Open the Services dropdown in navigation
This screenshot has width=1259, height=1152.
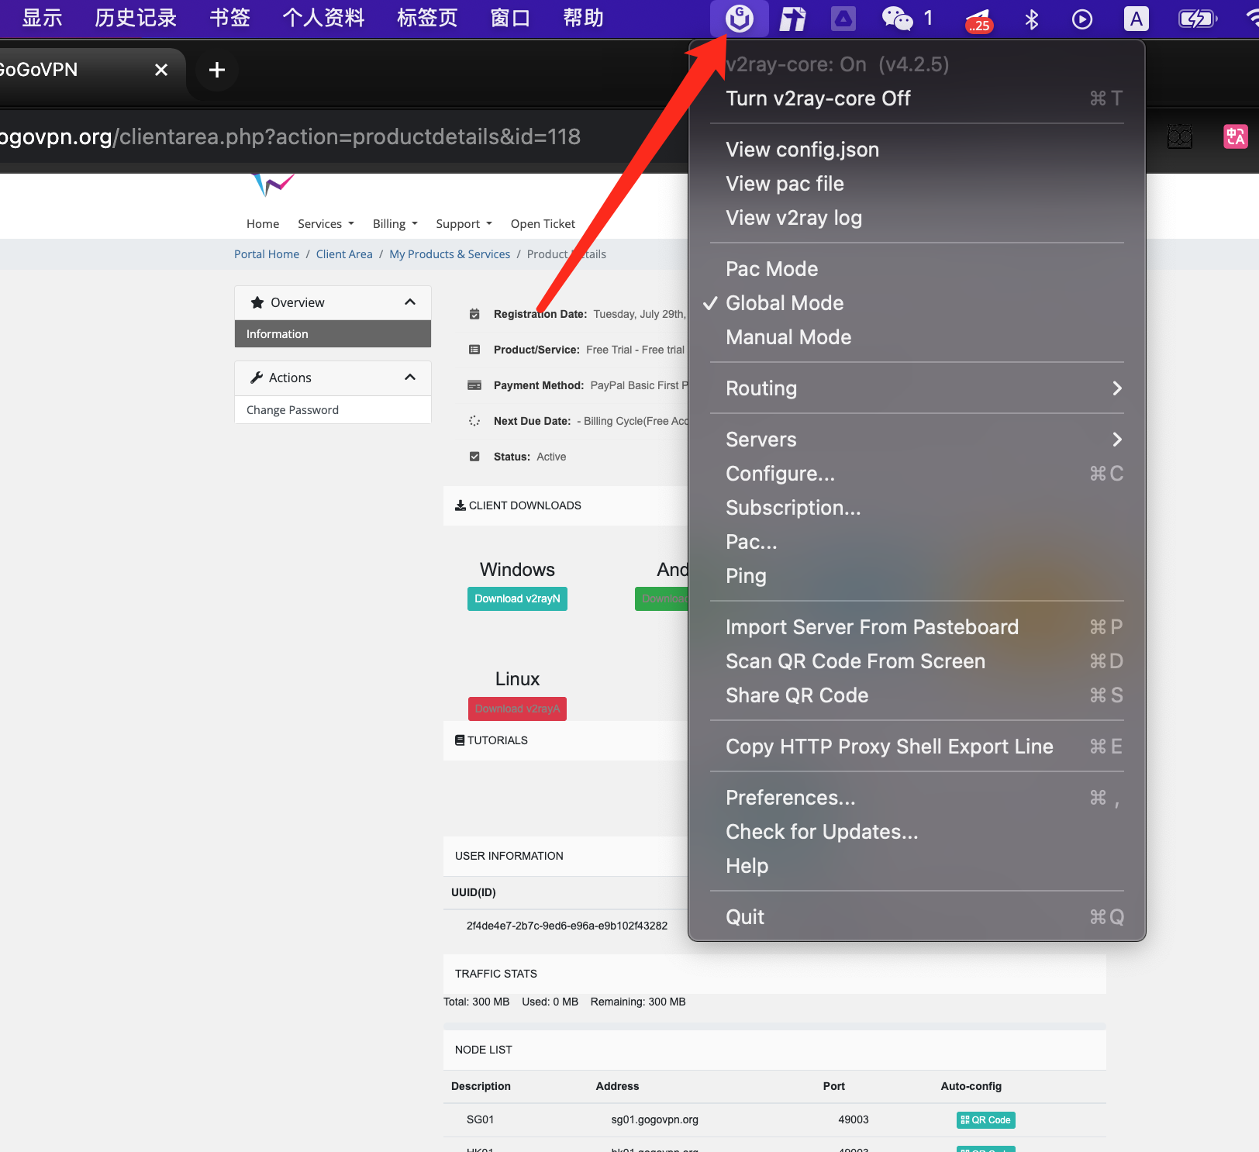(326, 224)
